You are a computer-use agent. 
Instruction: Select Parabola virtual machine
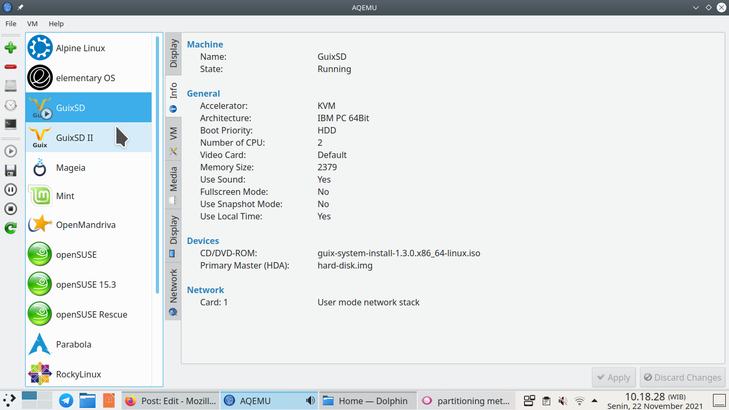click(89, 344)
